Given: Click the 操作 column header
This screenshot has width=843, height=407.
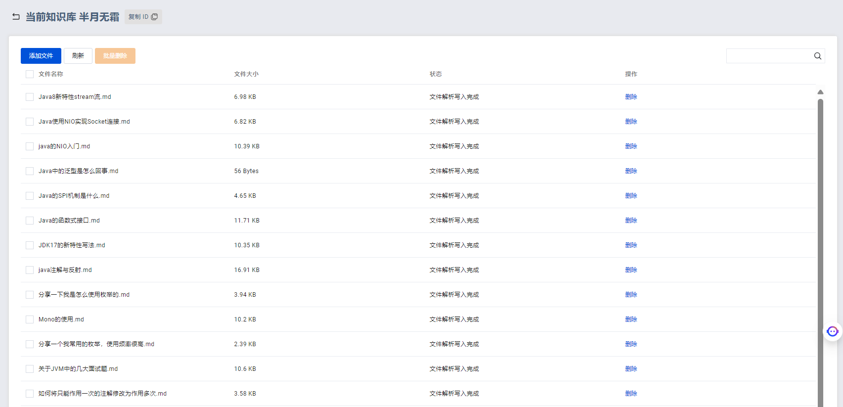Looking at the screenshot, I should click(x=631, y=74).
